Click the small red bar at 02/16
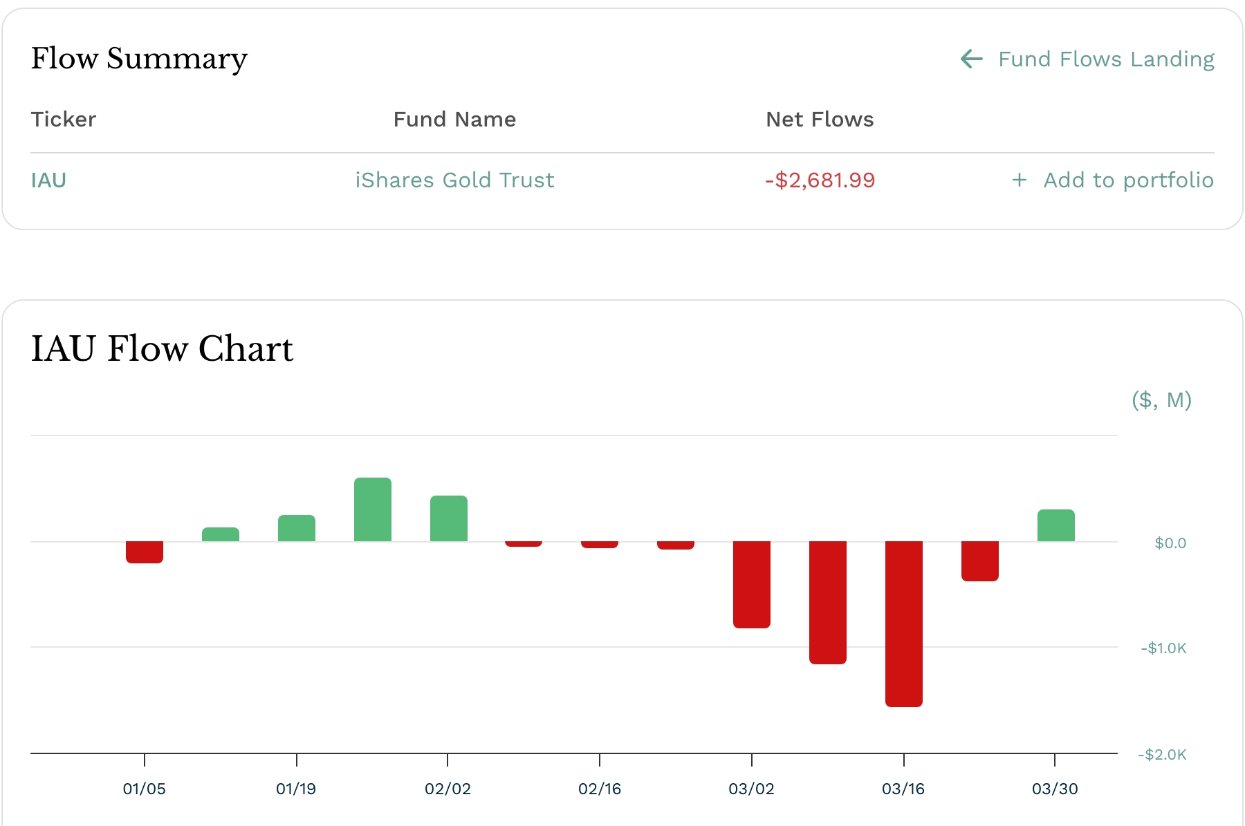This screenshot has width=1245, height=826. pyautogui.click(x=600, y=545)
